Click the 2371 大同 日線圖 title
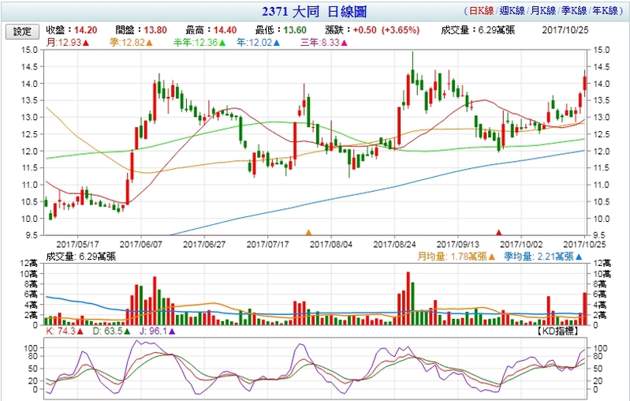Screen dimensions: 630x401 click(x=315, y=11)
